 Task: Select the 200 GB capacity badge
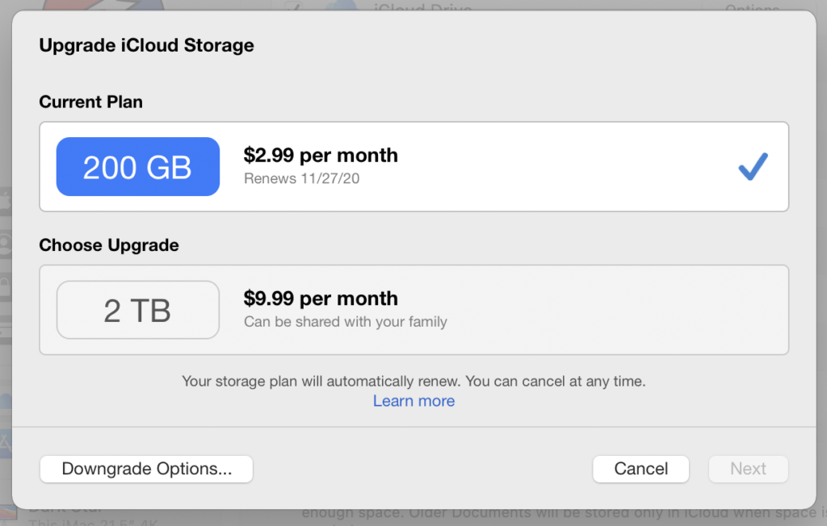tap(137, 166)
